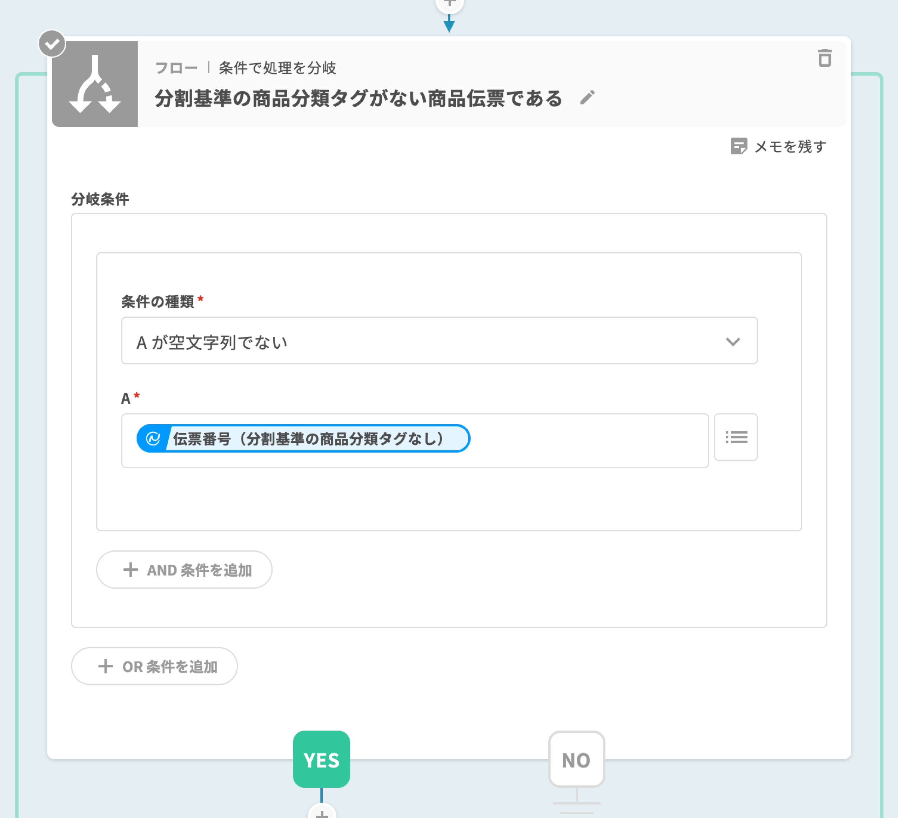This screenshot has width=898, height=818.
Task: Click the branch flow step icon
Action: (94, 84)
